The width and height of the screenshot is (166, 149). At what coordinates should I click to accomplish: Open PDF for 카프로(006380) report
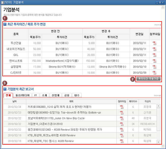click(x=122, y=107)
